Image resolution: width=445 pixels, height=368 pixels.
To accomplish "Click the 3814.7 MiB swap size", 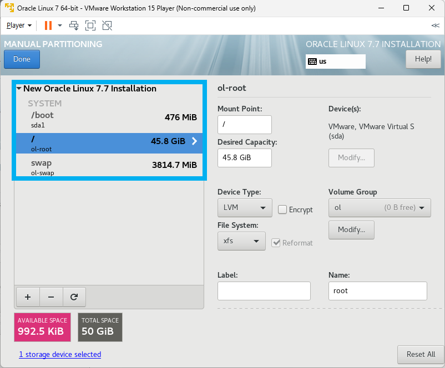I will (174, 165).
